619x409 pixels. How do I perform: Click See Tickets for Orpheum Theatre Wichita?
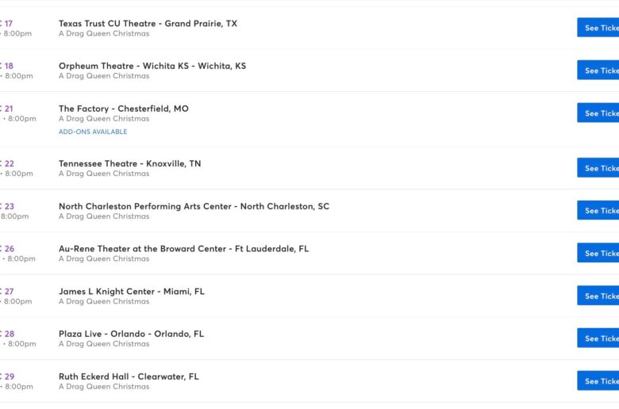point(598,71)
